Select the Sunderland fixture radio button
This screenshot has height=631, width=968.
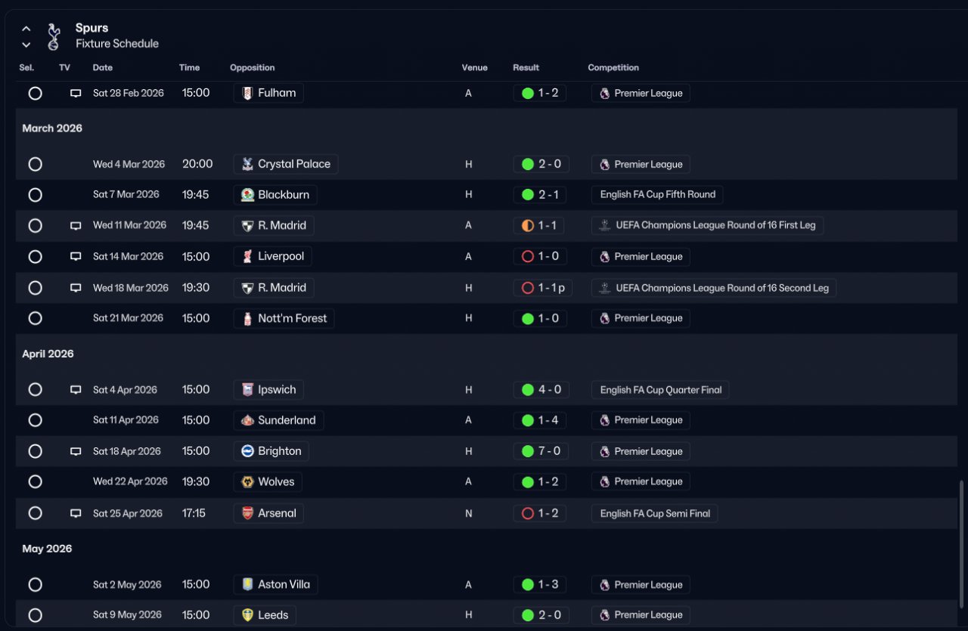click(35, 420)
